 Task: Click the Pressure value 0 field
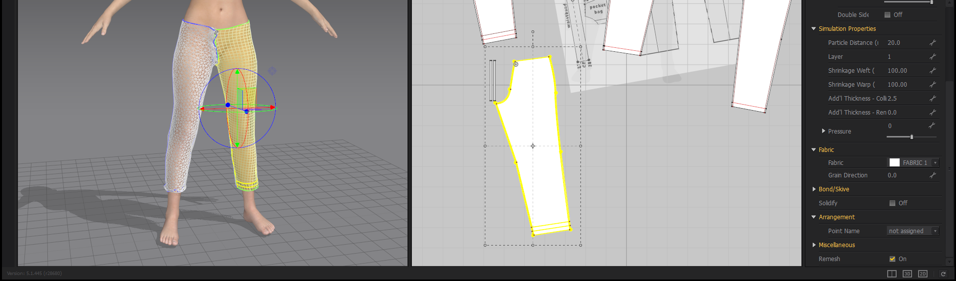[x=890, y=126]
